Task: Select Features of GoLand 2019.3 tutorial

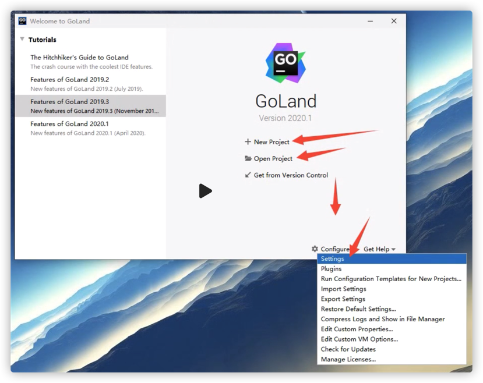Action: tap(90, 106)
